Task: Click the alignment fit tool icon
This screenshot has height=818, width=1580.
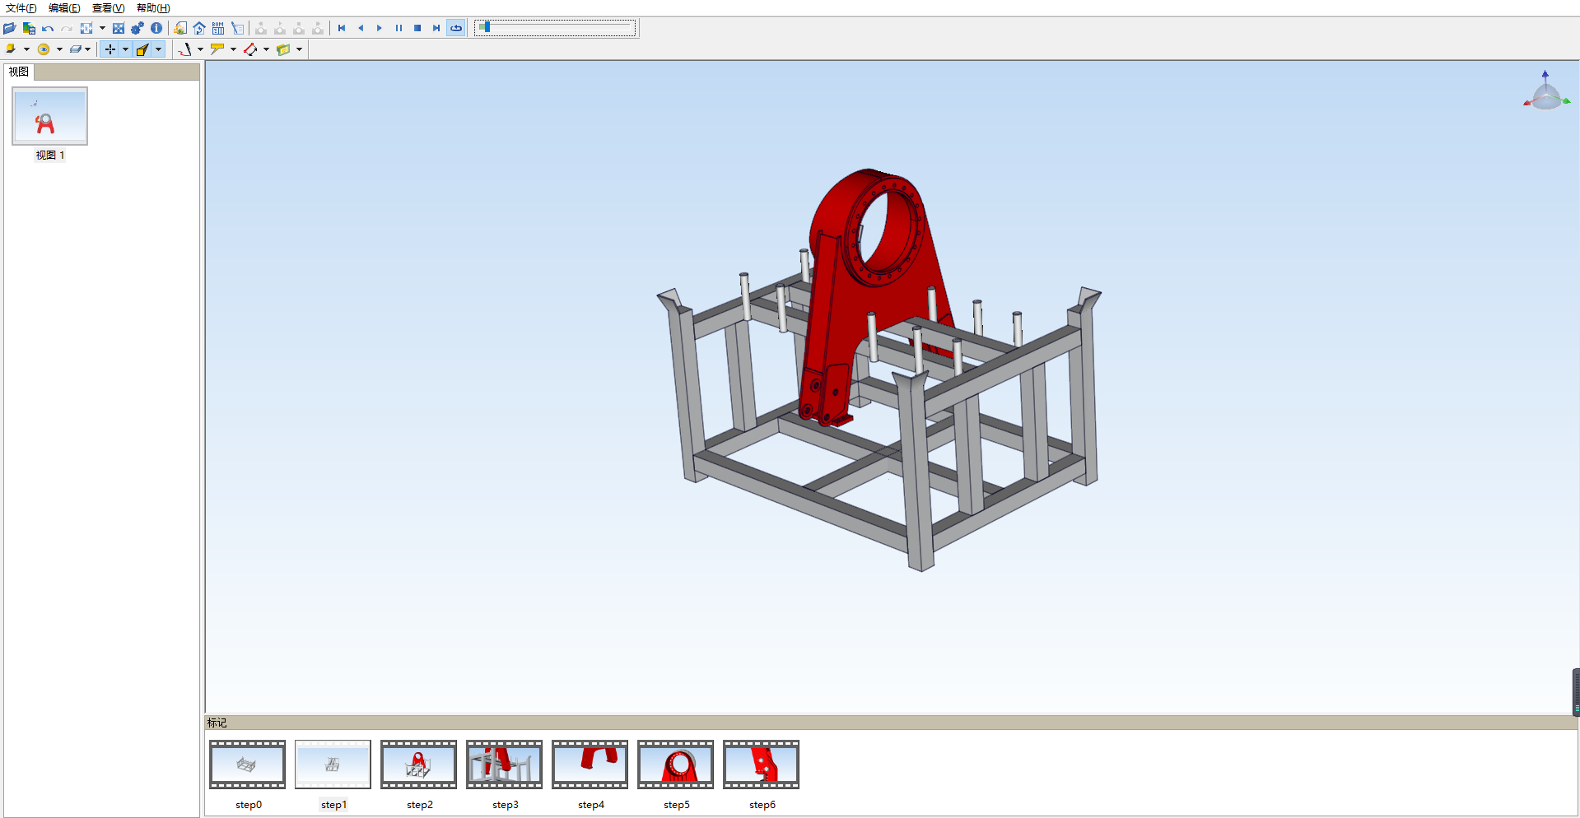Action: [86, 28]
